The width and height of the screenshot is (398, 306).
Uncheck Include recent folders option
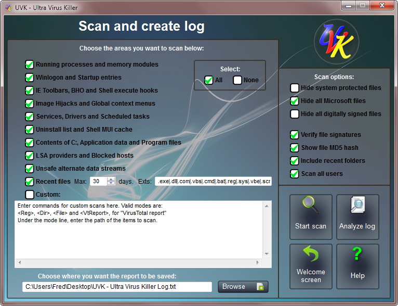[x=295, y=161]
